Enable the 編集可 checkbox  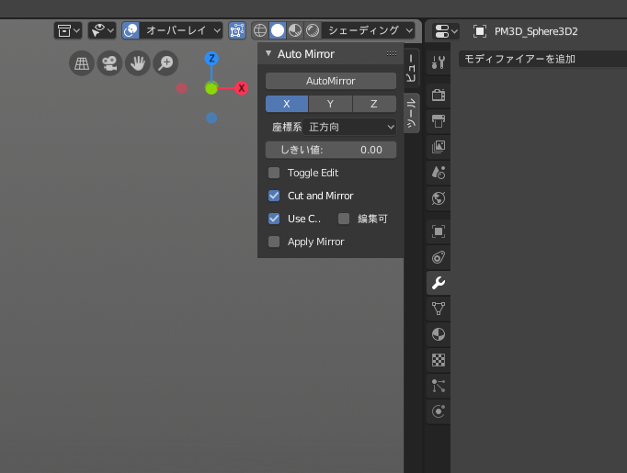coord(344,219)
